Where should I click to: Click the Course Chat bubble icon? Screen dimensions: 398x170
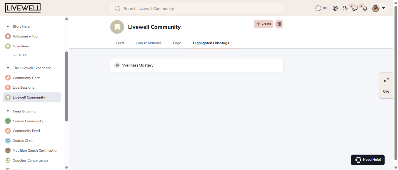coord(8,141)
